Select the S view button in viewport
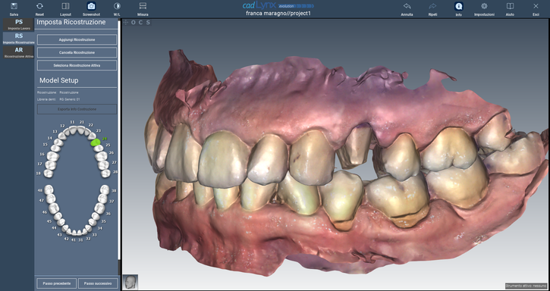Screen dimensions: 550x291 click(148, 23)
